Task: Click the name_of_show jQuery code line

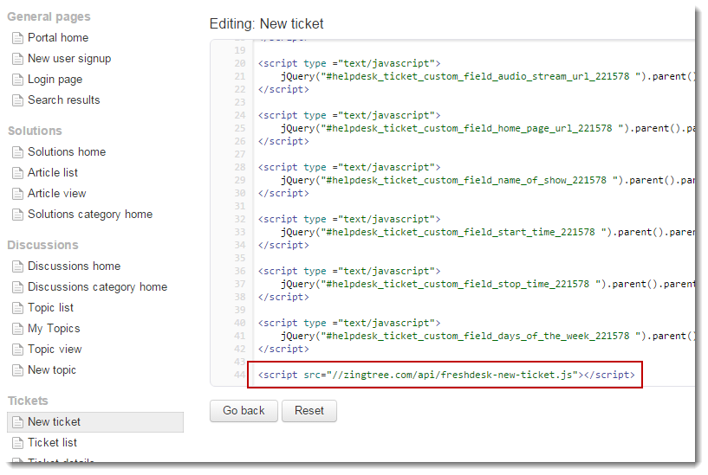Action: pos(489,180)
